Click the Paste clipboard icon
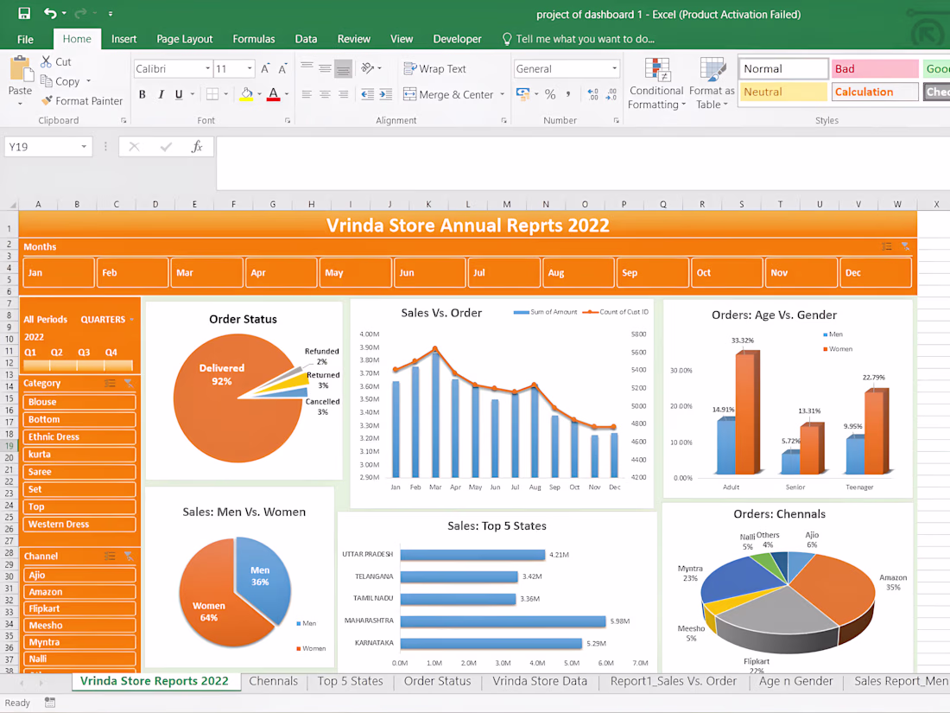This screenshot has height=713, width=950. coord(20,68)
